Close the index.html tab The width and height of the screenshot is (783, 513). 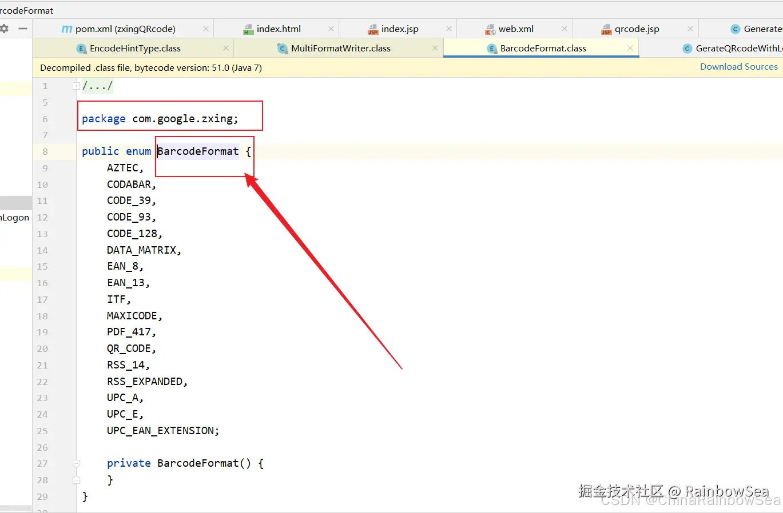(x=331, y=29)
